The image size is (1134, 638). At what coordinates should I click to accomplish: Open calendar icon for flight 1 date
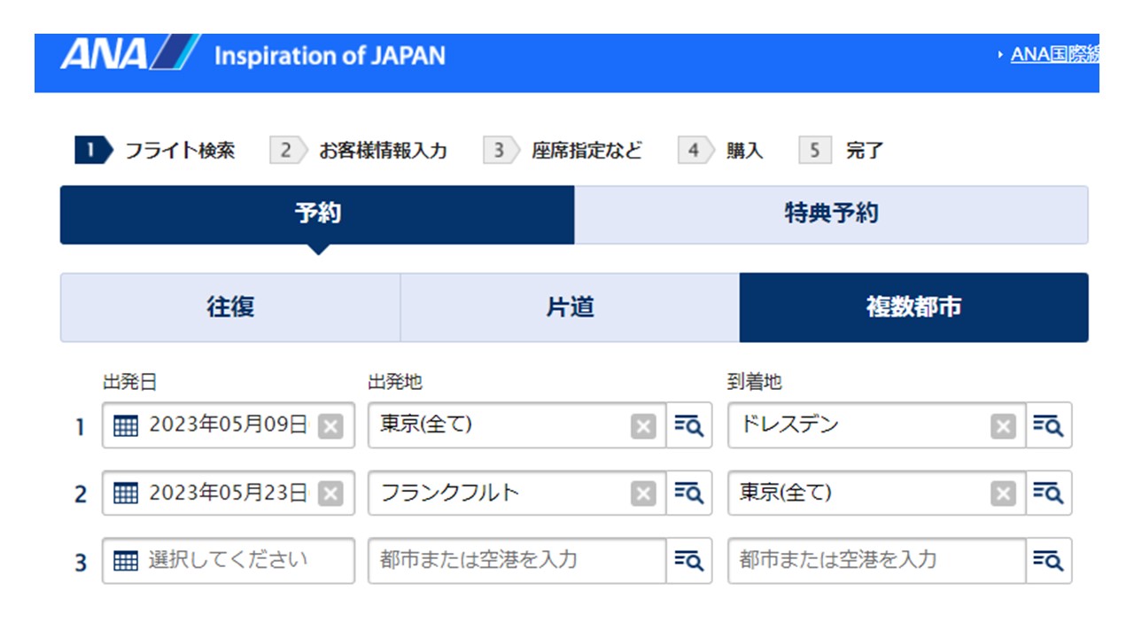pyautogui.click(x=126, y=426)
